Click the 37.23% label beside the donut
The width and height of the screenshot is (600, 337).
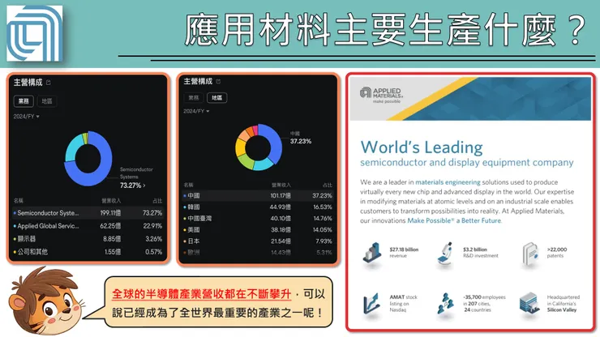pos(301,141)
